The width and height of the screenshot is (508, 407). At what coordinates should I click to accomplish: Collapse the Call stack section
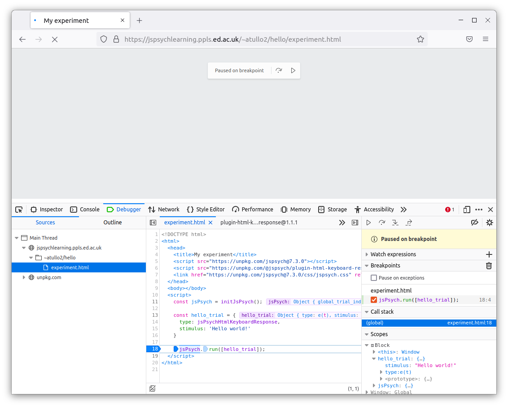[x=366, y=312]
